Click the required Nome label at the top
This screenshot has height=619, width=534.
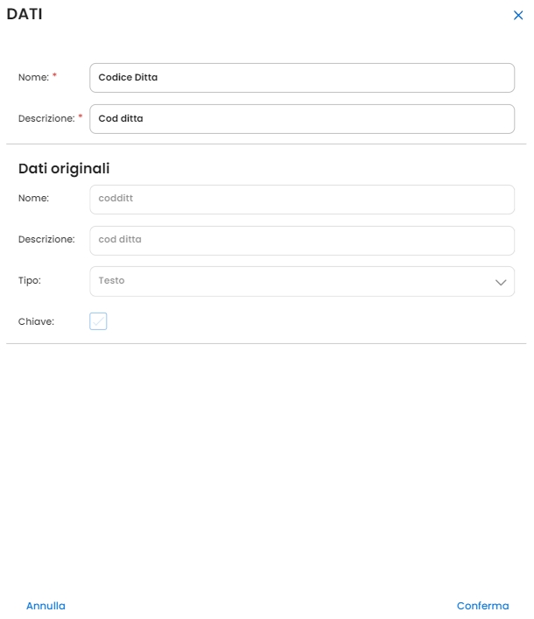[x=33, y=77]
